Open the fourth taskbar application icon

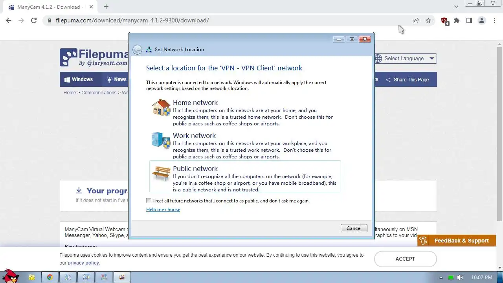(x=86, y=277)
